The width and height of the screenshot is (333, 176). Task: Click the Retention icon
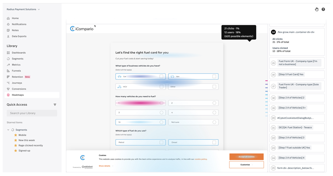(8, 77)
